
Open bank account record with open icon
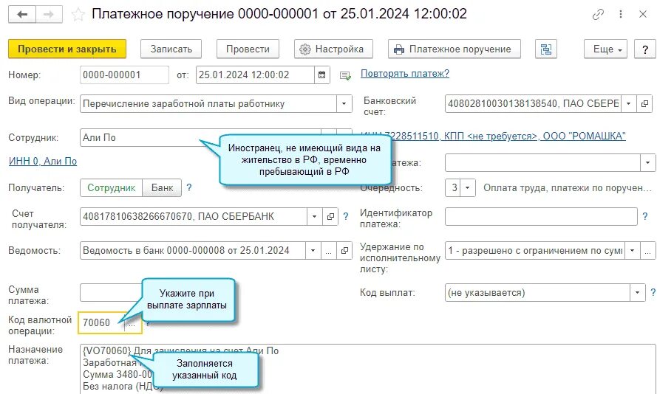644,104
